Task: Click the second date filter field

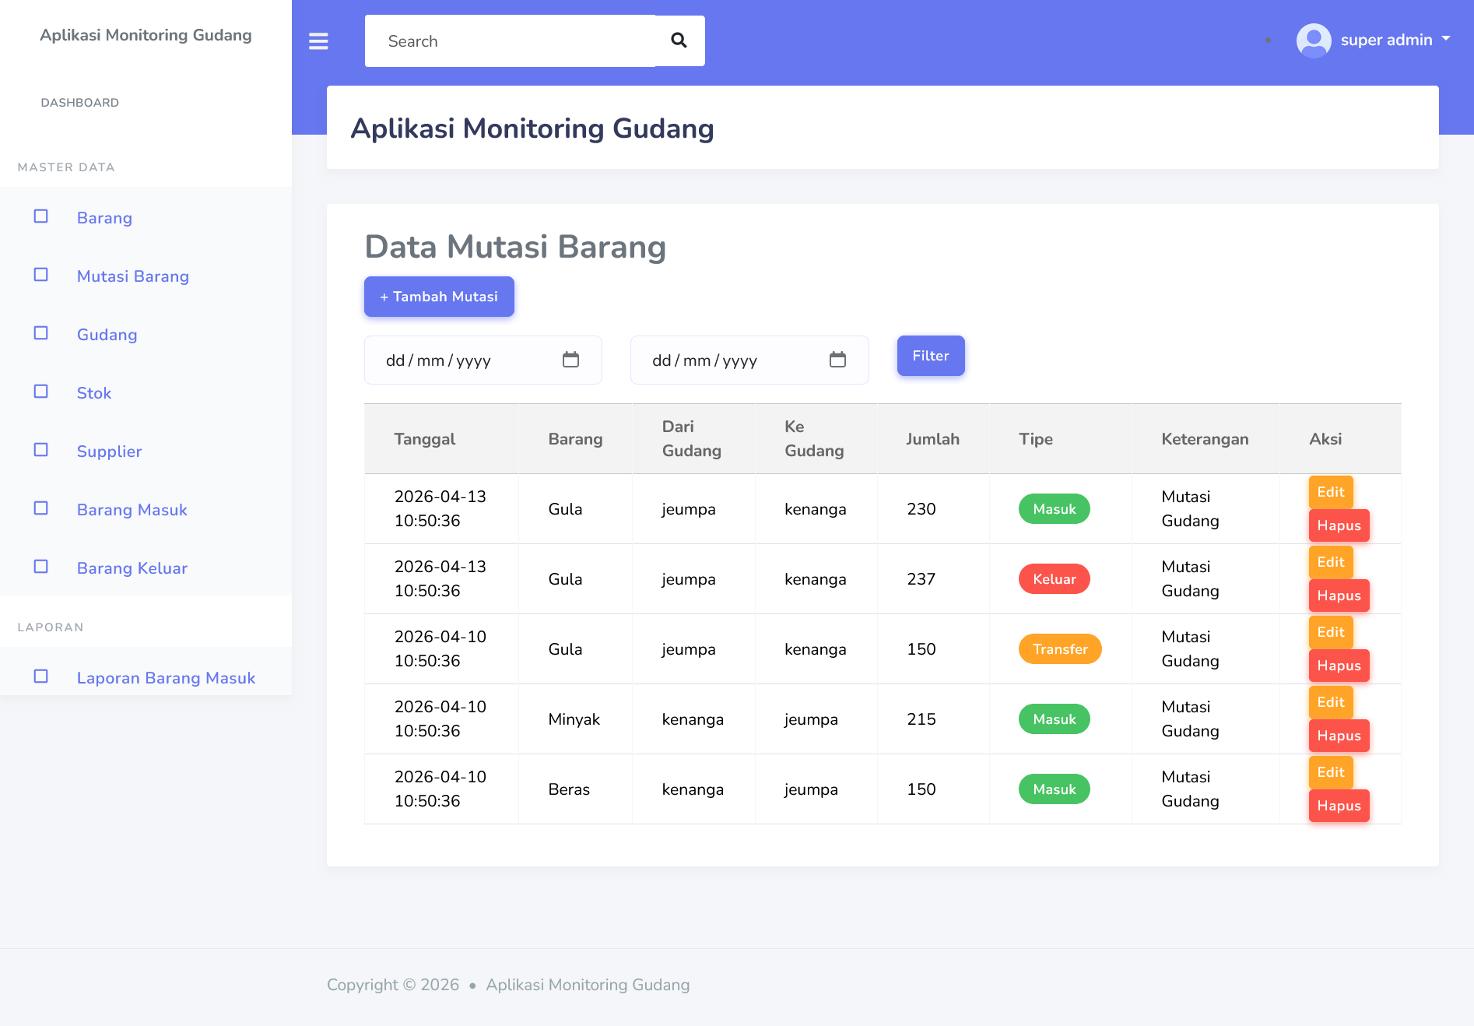Action: click(x=732, y=360)
